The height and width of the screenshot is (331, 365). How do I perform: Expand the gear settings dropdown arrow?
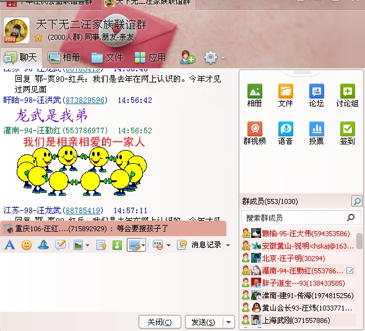tap(223, 58)
